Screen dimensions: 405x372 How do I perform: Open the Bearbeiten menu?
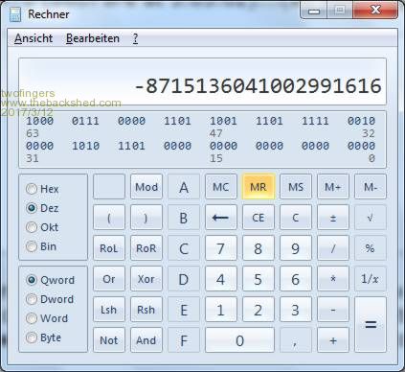[x=93, y=38]
